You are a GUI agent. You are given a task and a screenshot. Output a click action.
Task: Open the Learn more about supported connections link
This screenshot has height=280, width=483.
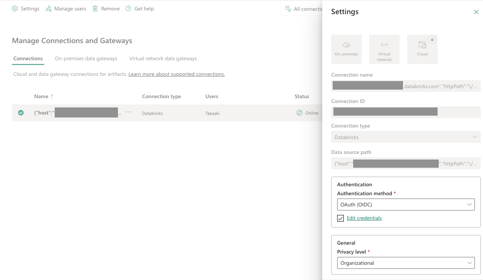(176, 74)
